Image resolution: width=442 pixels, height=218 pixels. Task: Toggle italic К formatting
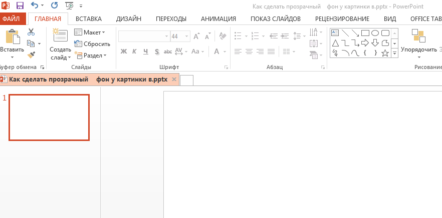134,51
